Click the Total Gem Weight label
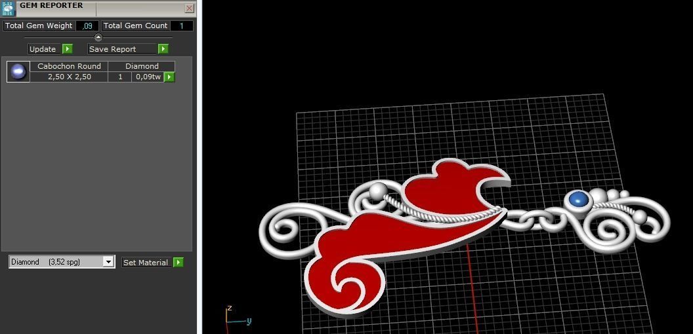693x334 pixels. click(39, 26)
